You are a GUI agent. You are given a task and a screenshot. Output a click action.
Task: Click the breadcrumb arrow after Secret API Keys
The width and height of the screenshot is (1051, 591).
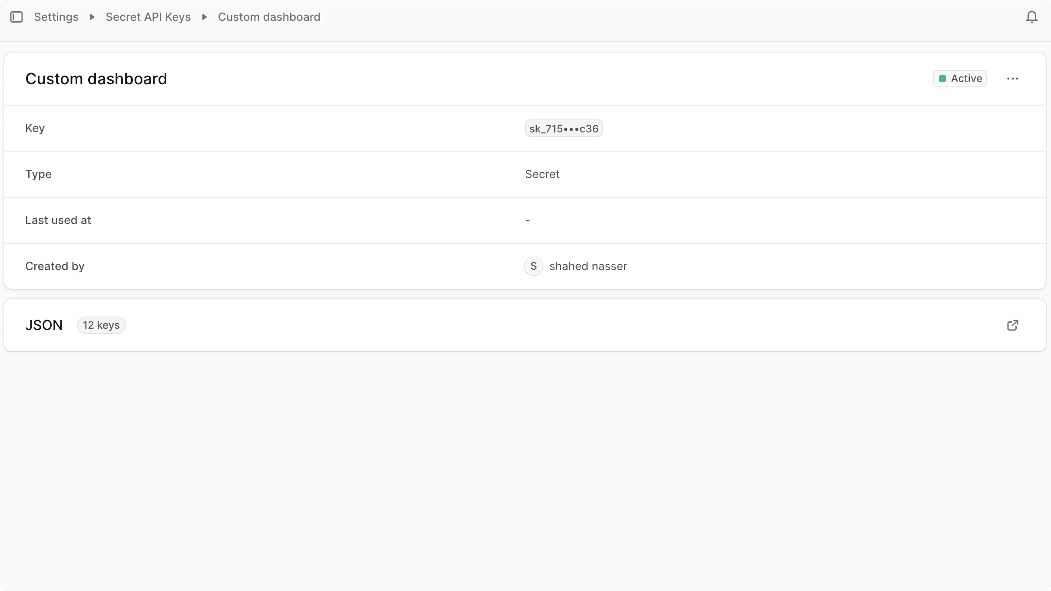click(204, 17)
